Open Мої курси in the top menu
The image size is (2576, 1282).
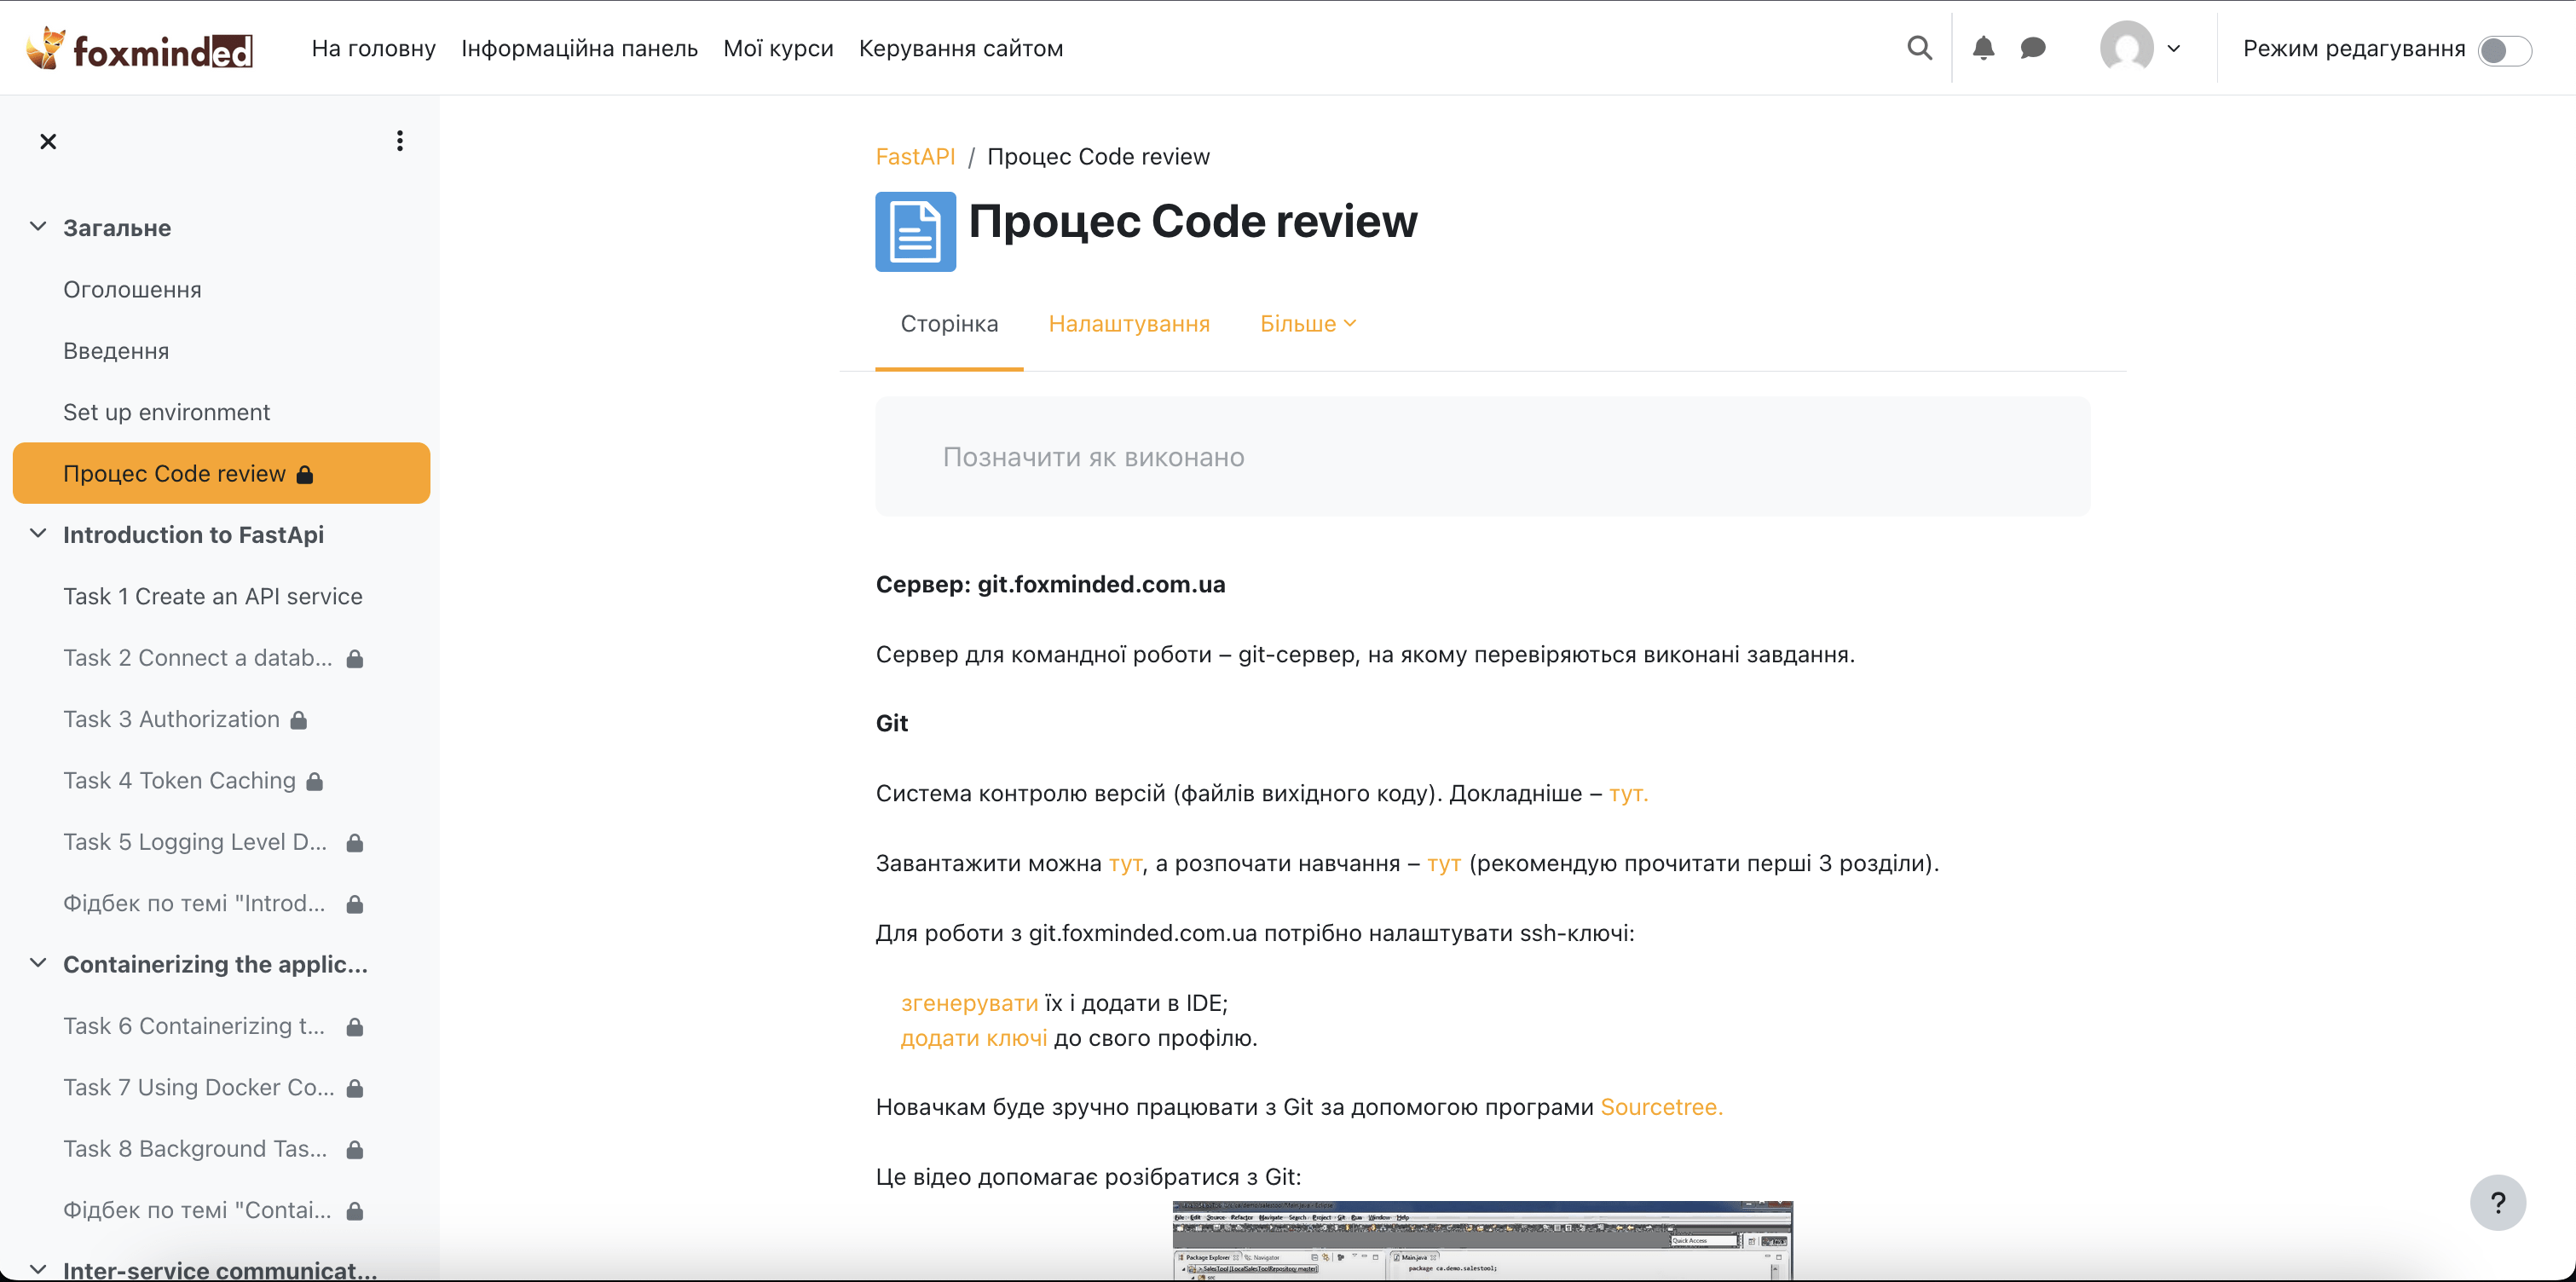[777, 48]
